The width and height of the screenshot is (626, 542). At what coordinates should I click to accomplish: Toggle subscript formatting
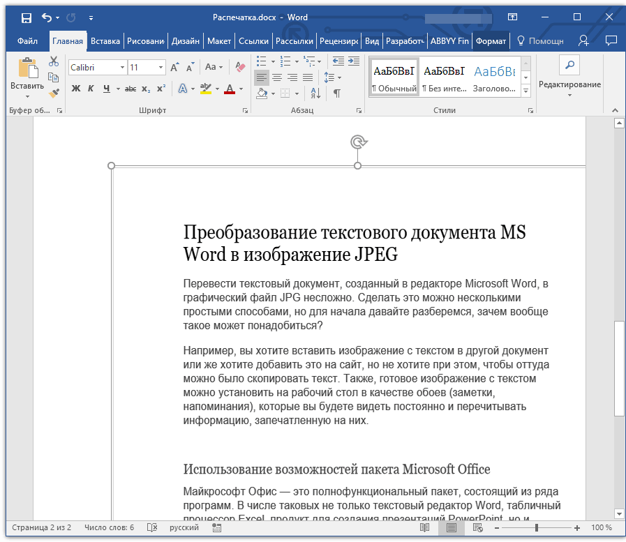click(146, 89)
